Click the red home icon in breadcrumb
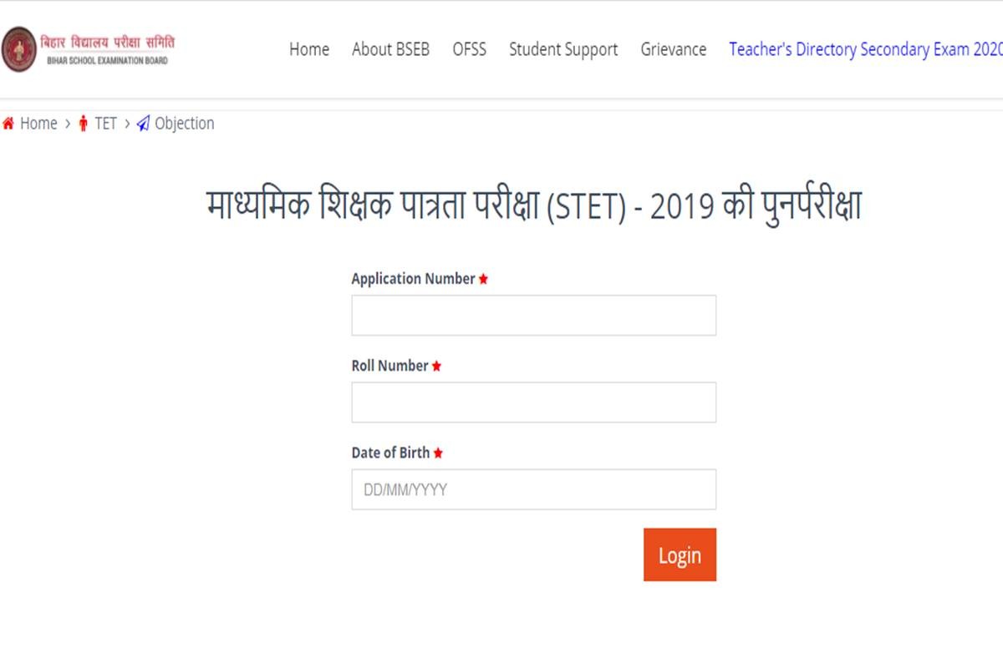Image resolution: width=1003 pixels, height=648 pixels. tap(8, 124)
